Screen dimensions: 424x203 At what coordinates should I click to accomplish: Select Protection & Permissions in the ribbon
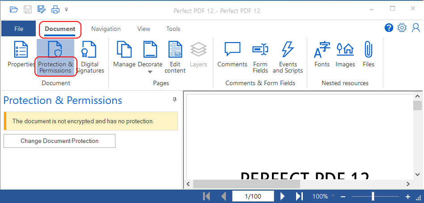point(55,57)
